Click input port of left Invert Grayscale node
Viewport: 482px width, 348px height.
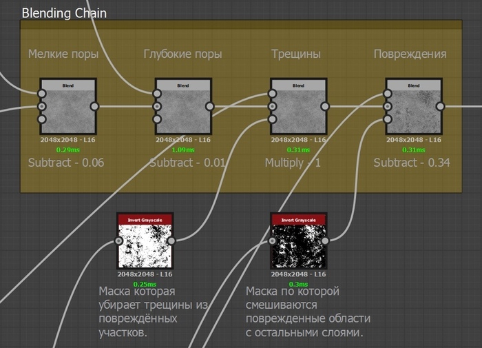tap(118, 241)
